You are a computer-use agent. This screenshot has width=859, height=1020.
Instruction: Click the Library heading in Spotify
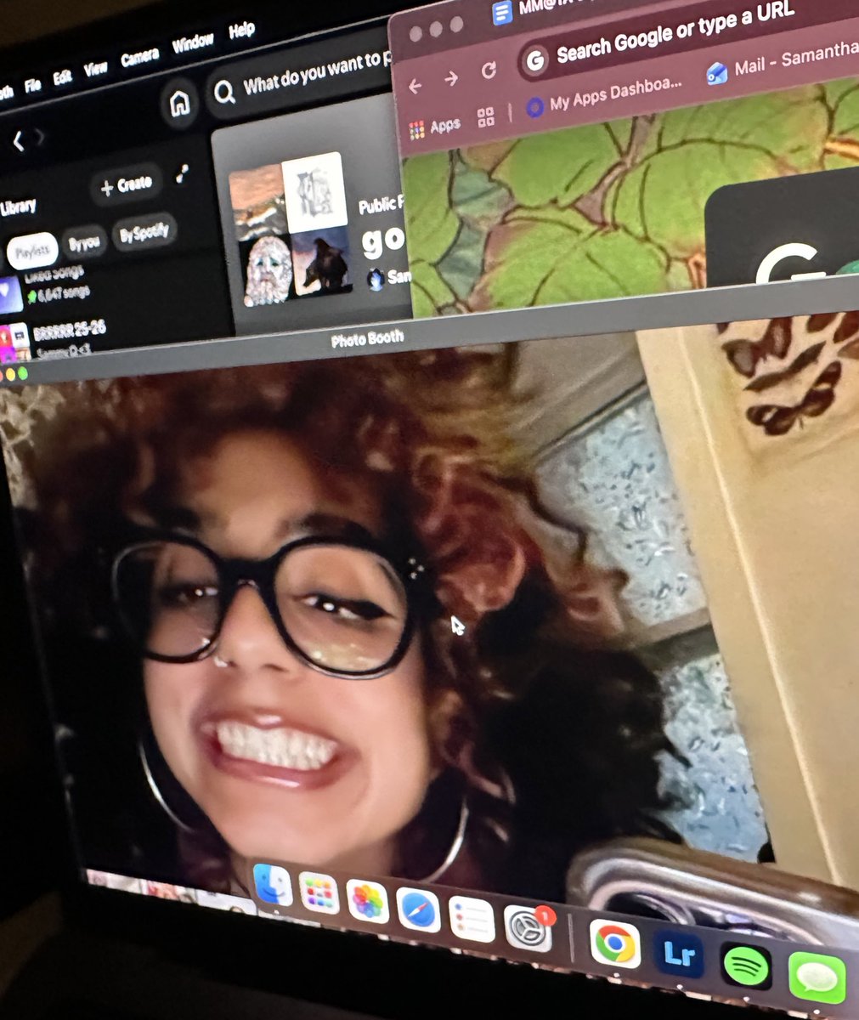click(x=17, y=207)
